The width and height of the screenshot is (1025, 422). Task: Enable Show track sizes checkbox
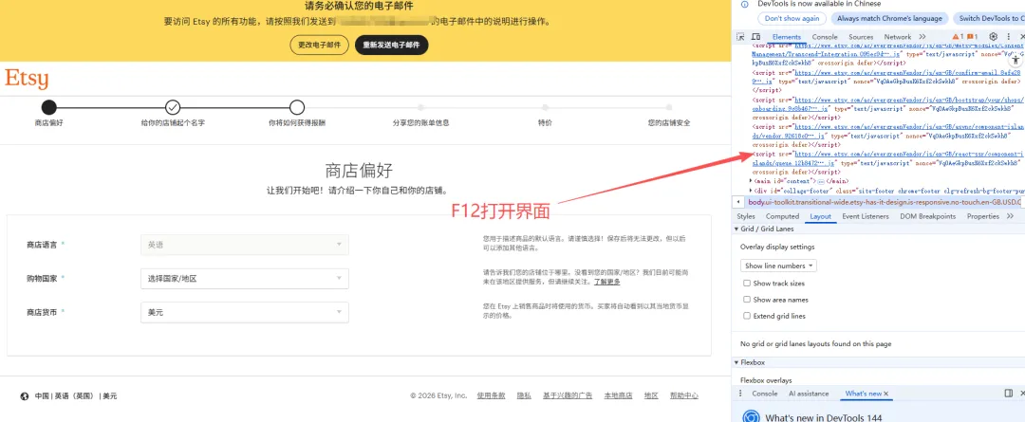point(747,284)
